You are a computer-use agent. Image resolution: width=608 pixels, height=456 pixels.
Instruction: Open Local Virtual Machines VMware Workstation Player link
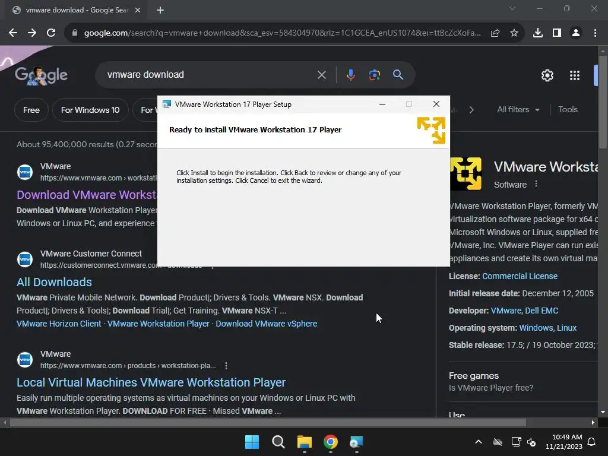(151, 382)
